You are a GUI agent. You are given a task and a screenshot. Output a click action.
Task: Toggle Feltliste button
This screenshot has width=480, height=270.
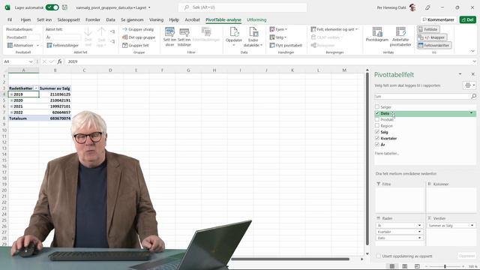point(428,29)
